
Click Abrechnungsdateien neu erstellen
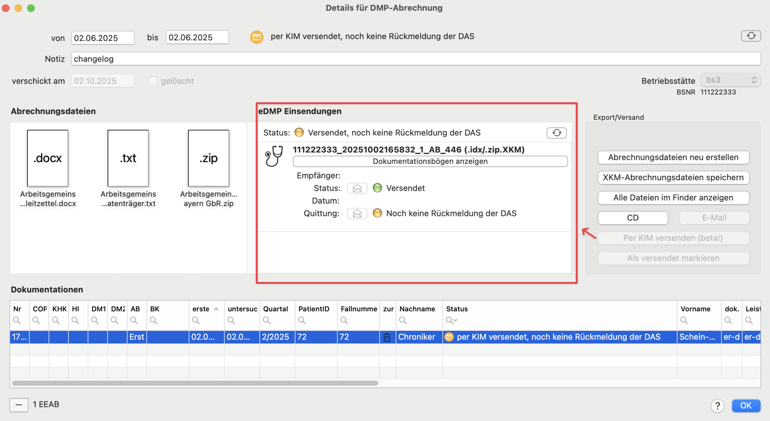673,158
